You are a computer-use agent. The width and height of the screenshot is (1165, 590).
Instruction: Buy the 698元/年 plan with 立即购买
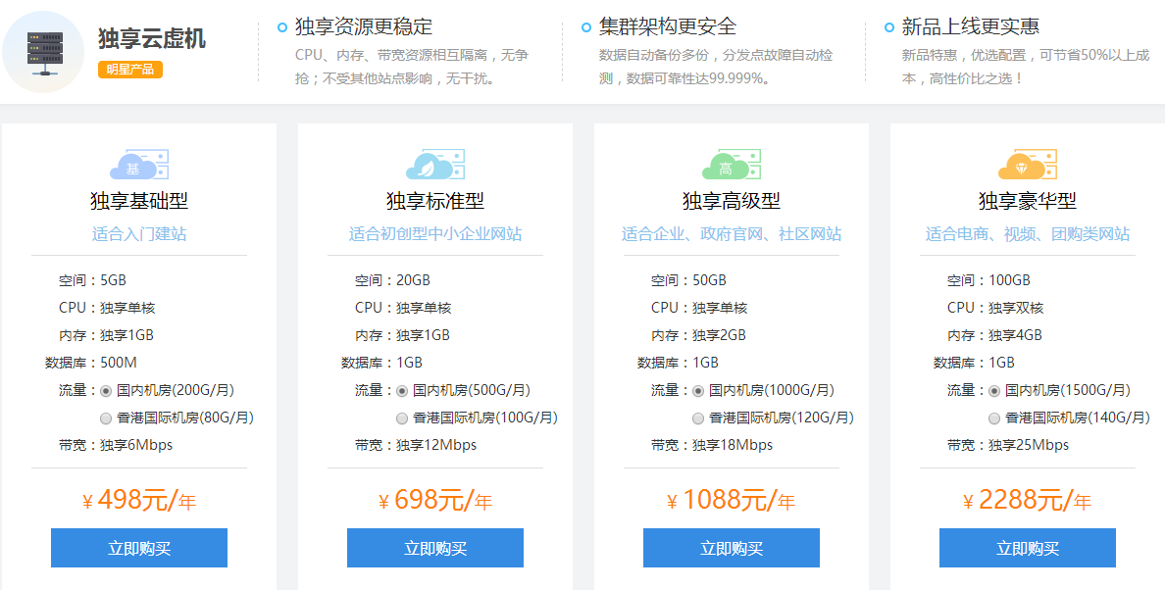pos(435,548)
